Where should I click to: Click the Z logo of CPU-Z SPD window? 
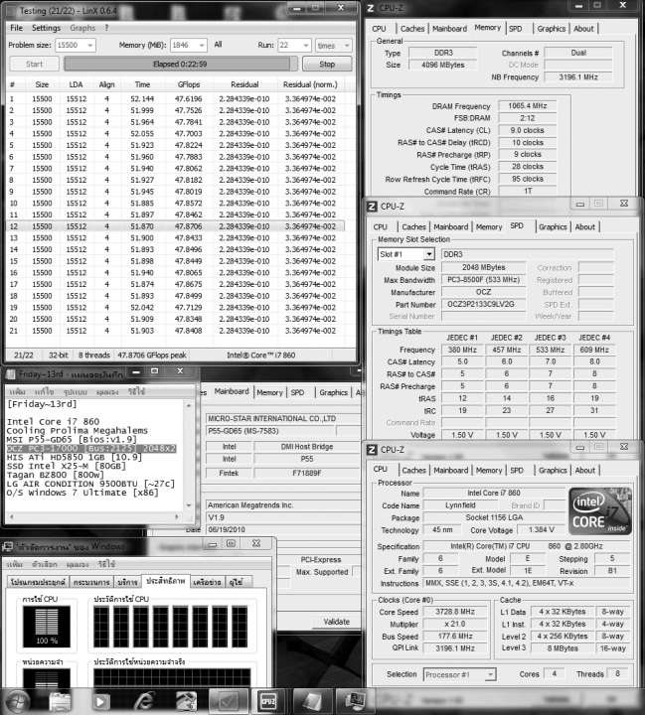click(372, 207)
